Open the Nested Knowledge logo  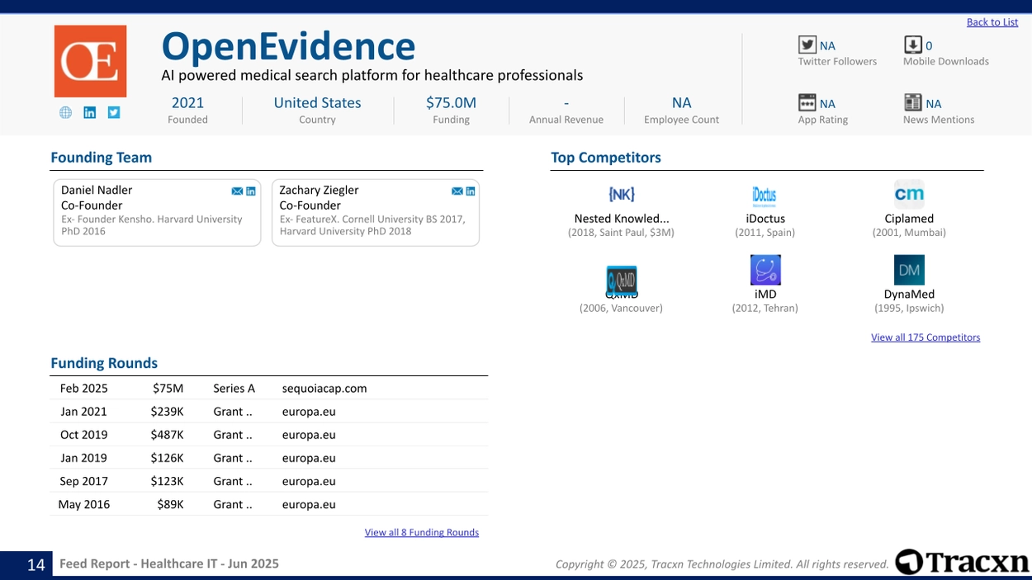coord(621,195)
